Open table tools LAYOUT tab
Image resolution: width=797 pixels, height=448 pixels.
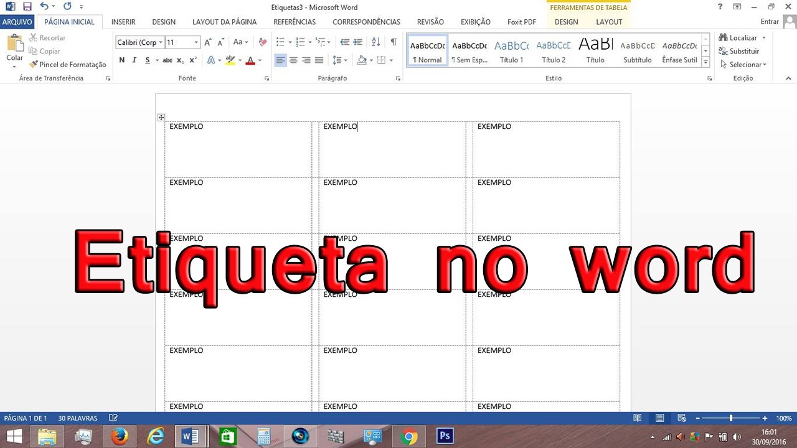(x=609, y=22)
